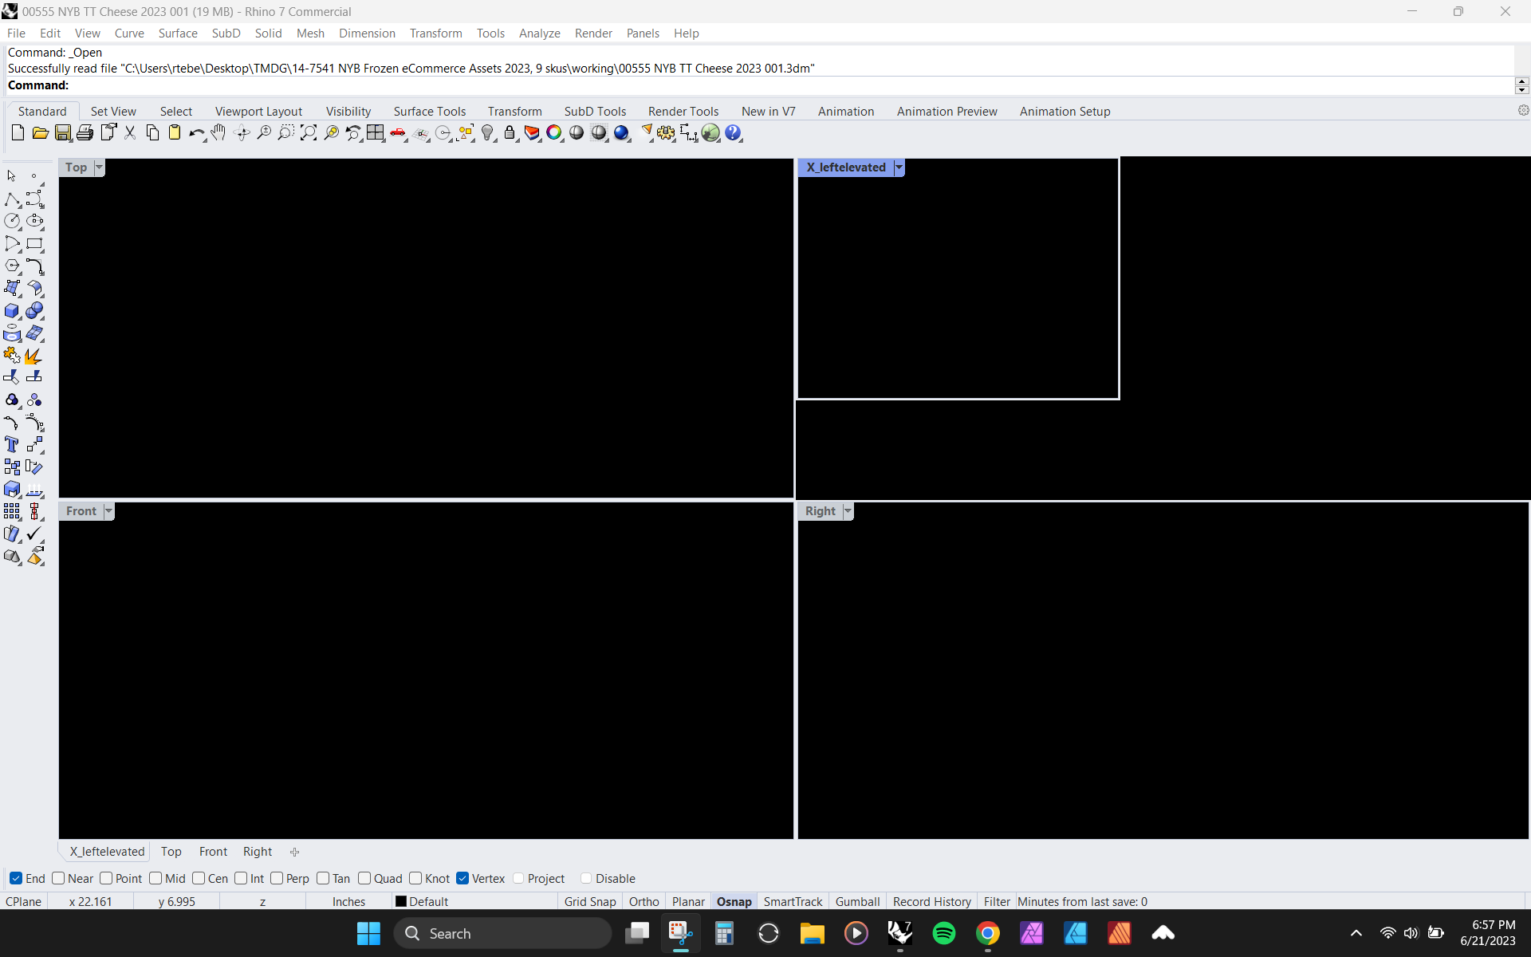The width and height of the screenshot is (1531, 957).
Task: Click the Lock objects padlock icon
Action: [x=510, y=133]
